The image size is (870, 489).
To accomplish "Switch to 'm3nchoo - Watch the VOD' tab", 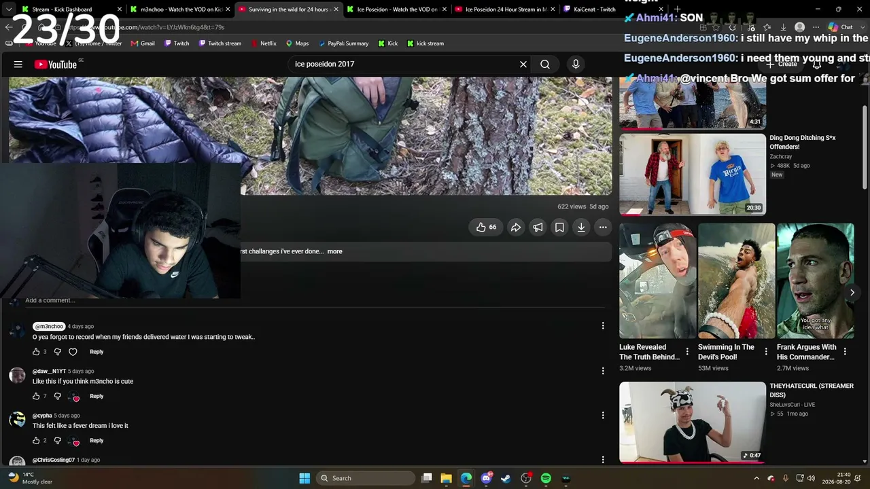I will [x=181, y=10].
